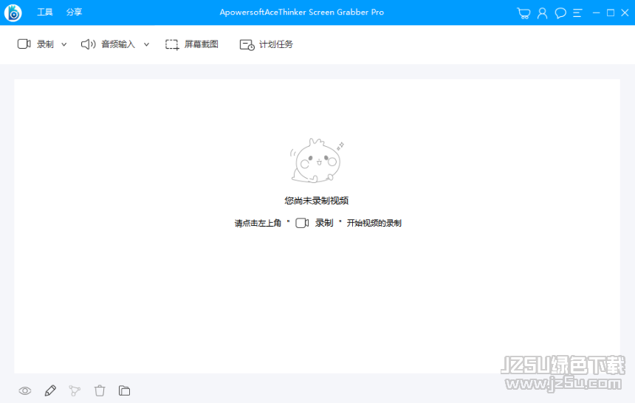
Task: Click 开始视频的录制 hint text
Action: 374,223
